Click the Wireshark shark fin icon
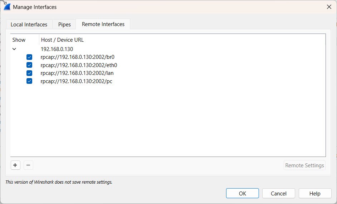337x204 pixels. click(7, 7)
